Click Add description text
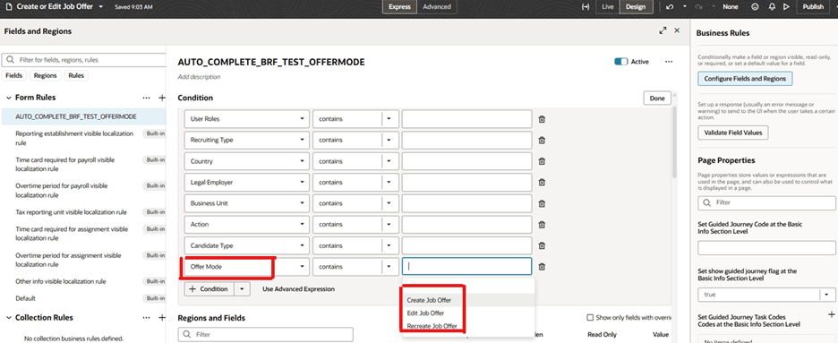Image resolution: width=838 pixels, height=343 pixels. 200,77
